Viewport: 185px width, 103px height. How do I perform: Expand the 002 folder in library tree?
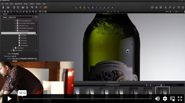click(x=15, y=21)
